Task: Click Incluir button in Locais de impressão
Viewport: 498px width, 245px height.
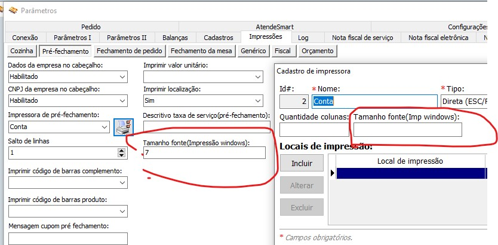Action: click(x=302, y=163)
